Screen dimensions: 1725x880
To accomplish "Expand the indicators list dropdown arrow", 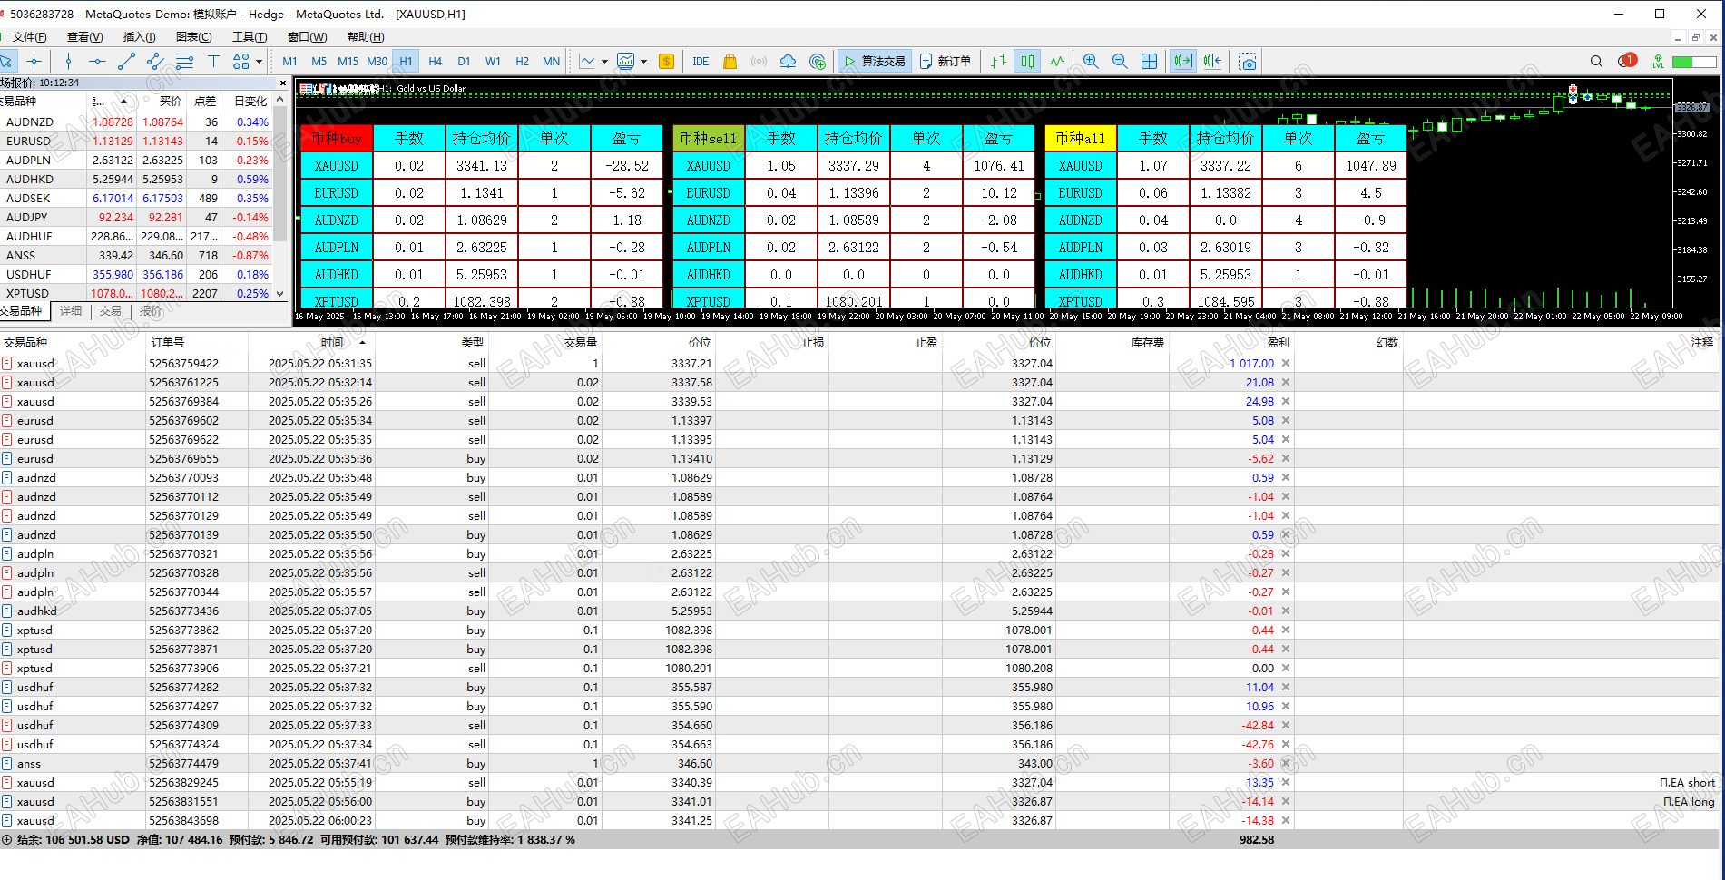I will pyautogui.click(x=643, y=62).
